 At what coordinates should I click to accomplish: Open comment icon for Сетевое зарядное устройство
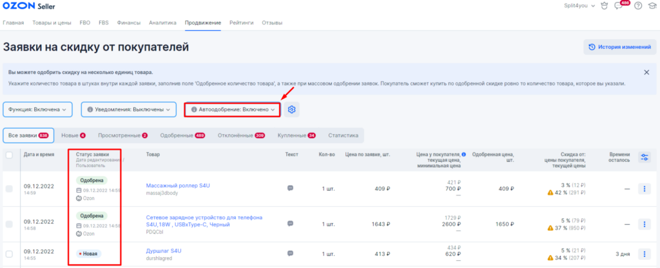(290, 224)
